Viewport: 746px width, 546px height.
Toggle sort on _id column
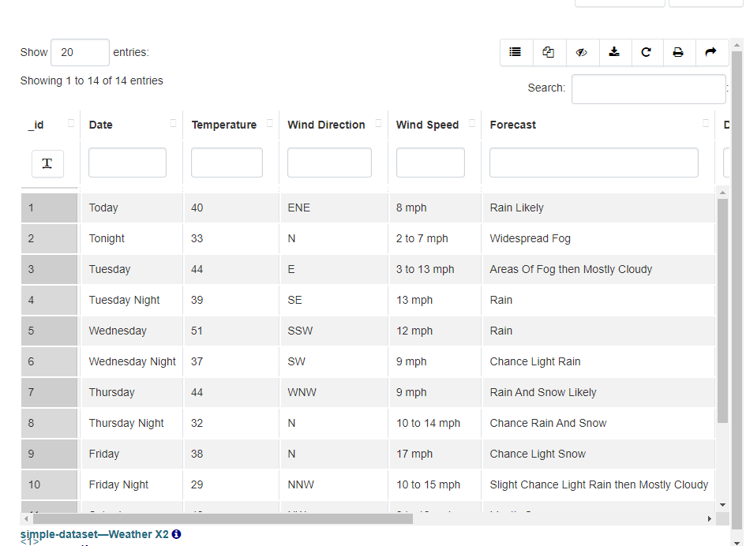pos(71,123)
